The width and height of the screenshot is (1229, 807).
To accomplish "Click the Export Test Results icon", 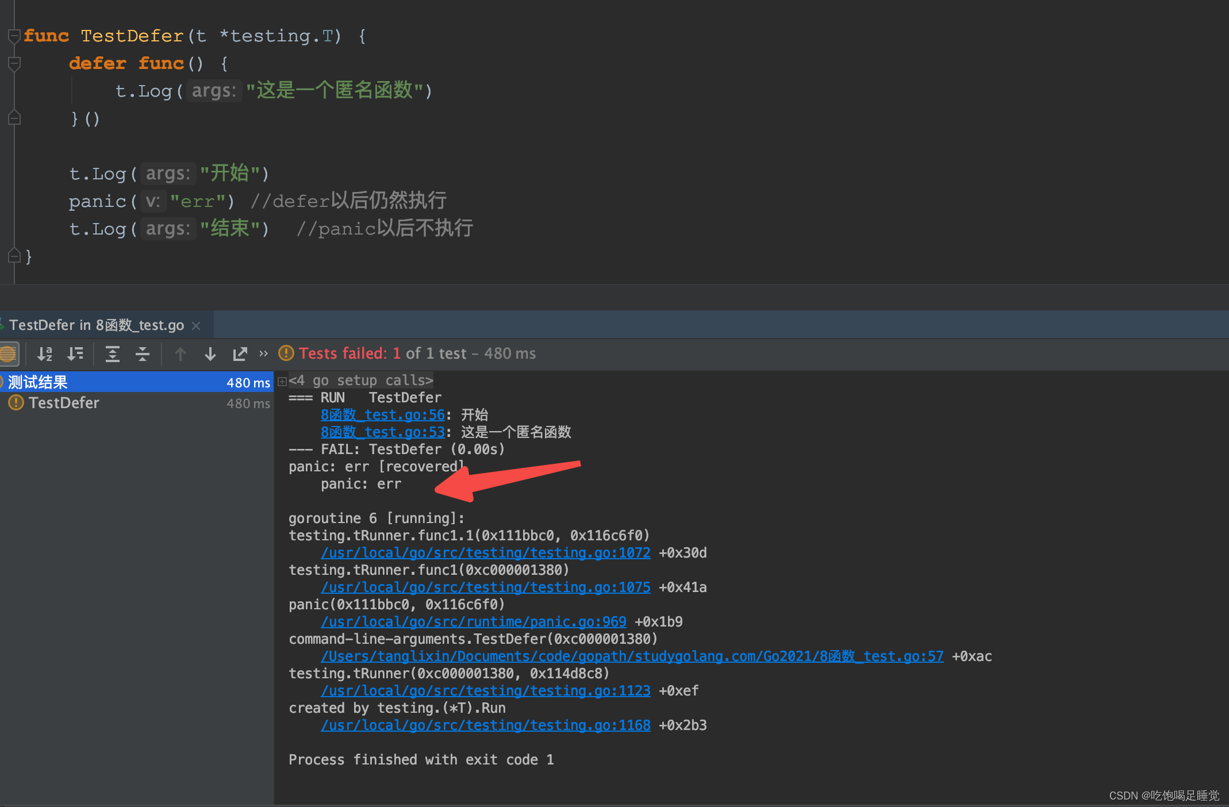I will 240,353.
